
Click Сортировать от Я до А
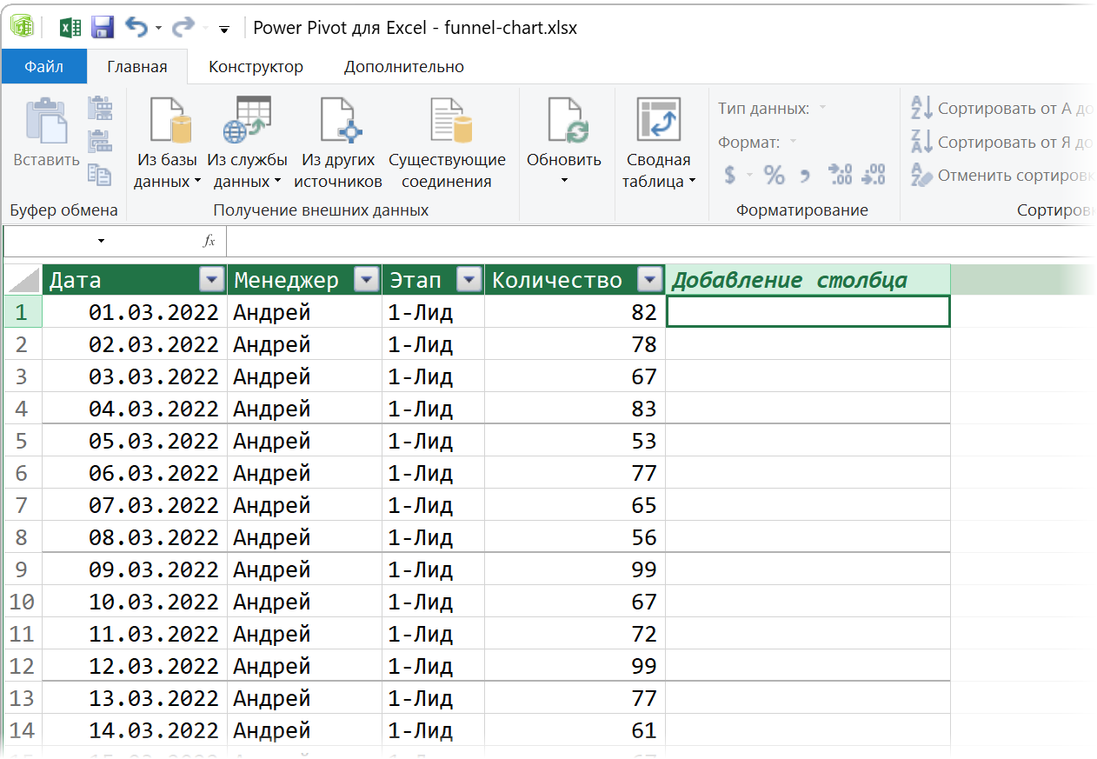pyautogui.click(x=1001, y=142)
